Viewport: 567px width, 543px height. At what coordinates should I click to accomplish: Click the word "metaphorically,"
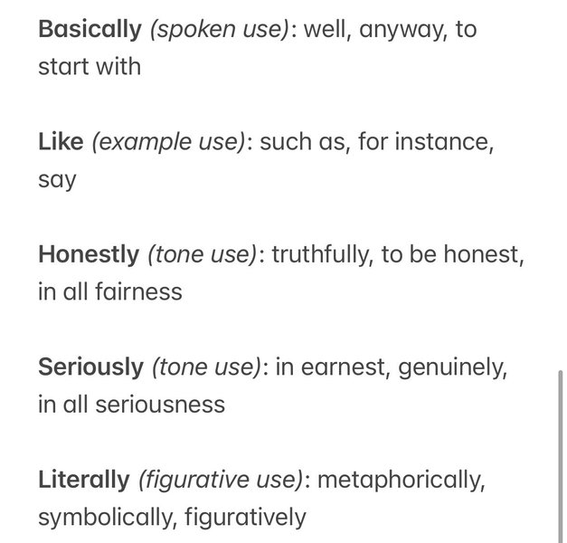402,480
